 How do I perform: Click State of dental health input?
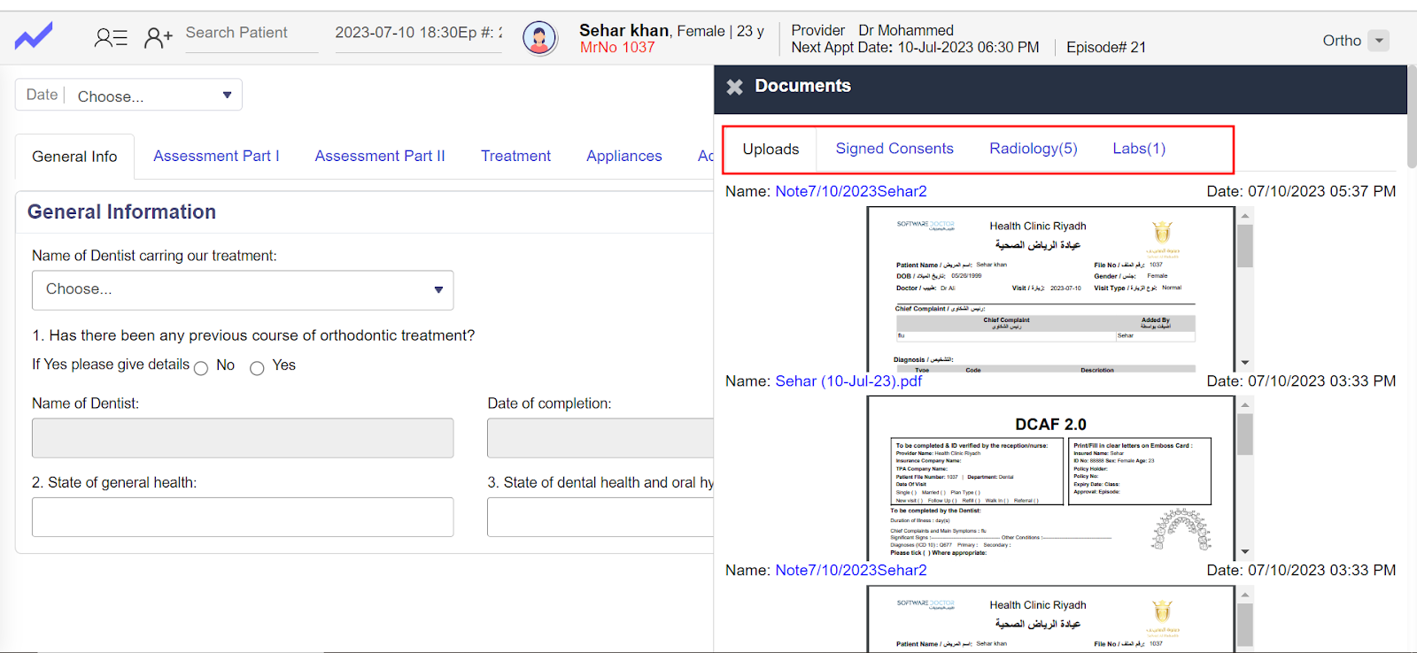[600, 517]
